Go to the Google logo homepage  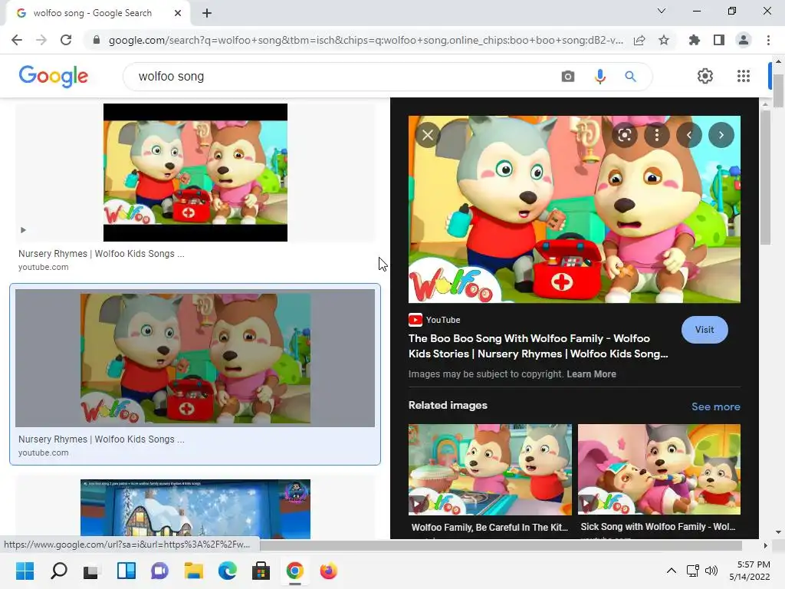tap(54, 76)
